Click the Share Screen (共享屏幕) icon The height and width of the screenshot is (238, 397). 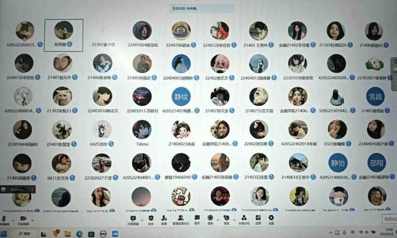(133, 219)
